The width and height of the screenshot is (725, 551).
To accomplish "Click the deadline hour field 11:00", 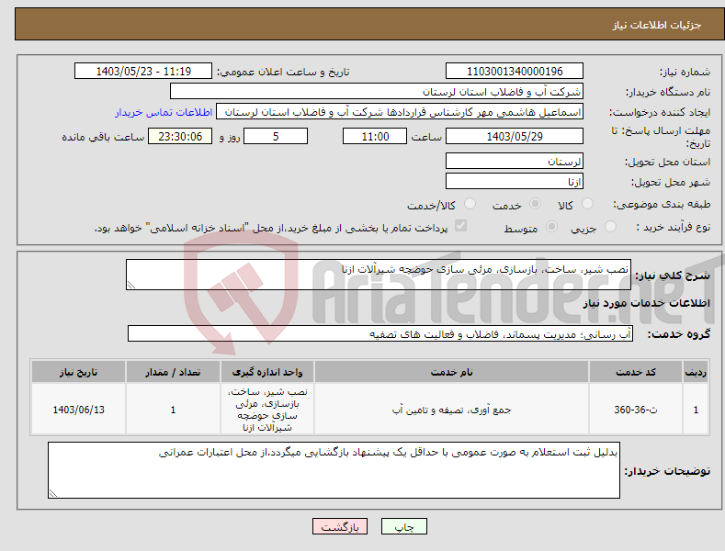I will click(375, 136).
